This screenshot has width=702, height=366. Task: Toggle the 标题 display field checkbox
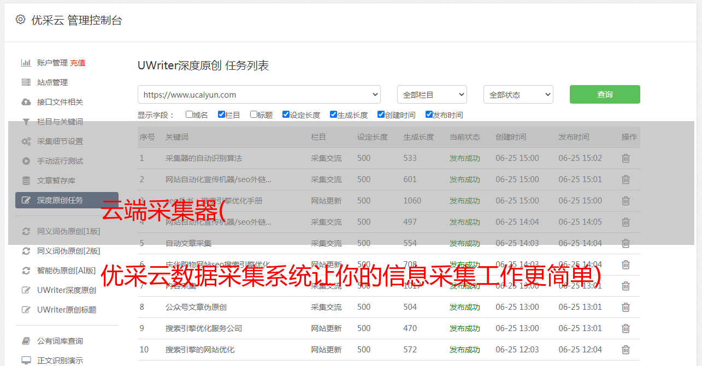coord(253,115)
